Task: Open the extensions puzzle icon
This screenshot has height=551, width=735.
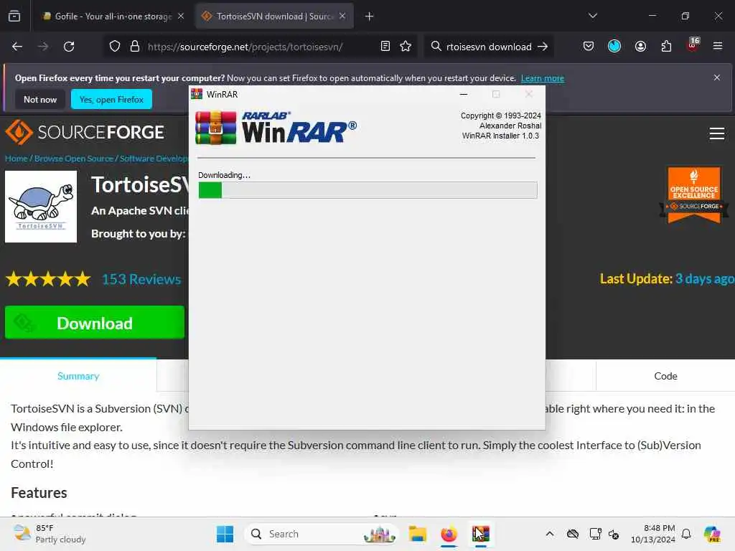Action: 666,47
